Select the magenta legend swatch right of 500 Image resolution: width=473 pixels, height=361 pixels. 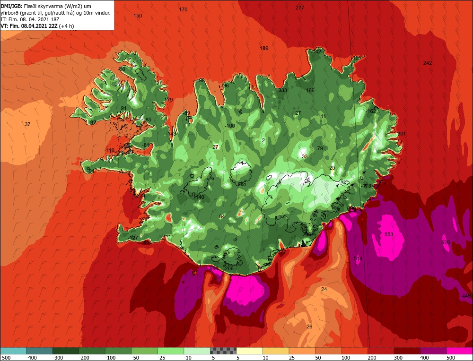(459, 351)
